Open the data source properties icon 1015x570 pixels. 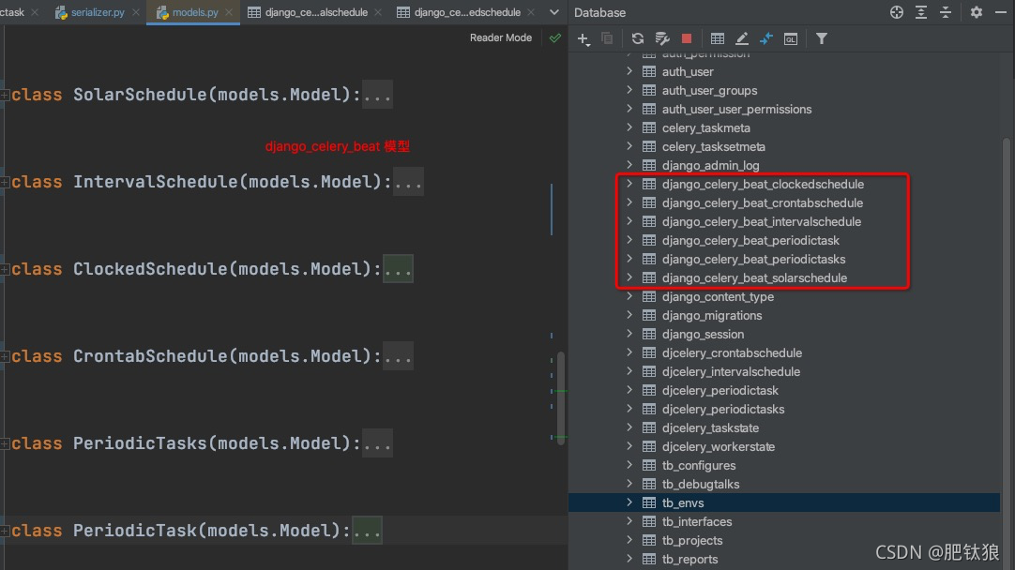662,38
